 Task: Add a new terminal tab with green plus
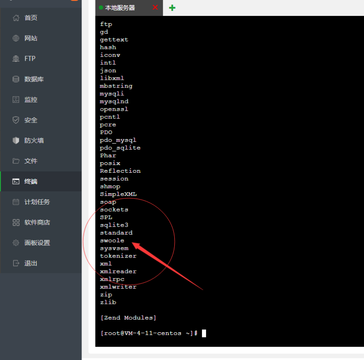[x=172, y=8]
